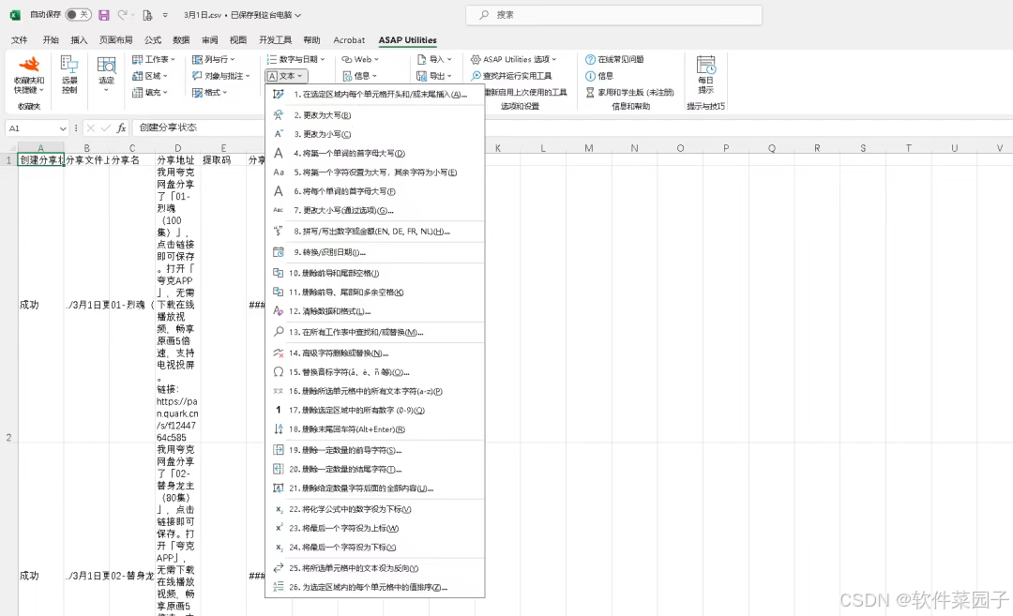Expand the 数字与日期 dropdown

tap(295, 59)
